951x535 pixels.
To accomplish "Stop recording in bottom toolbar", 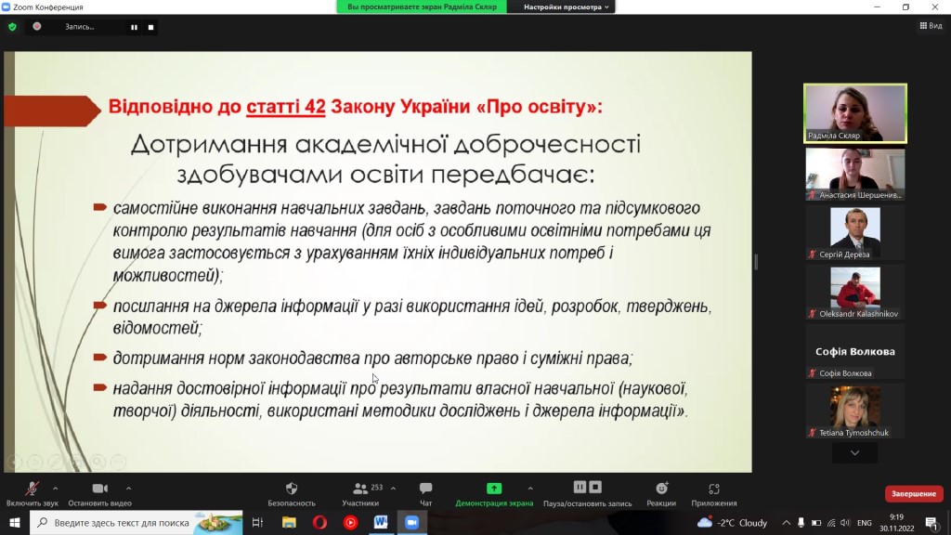I will coord(595,487).
